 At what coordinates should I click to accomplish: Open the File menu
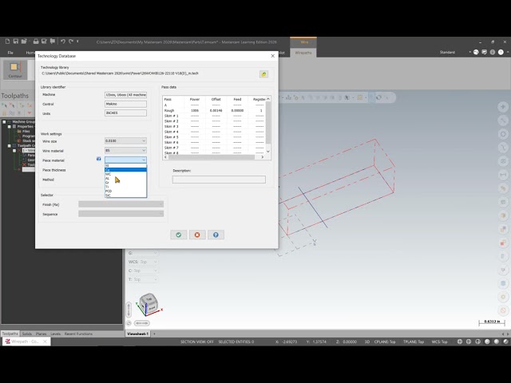(10, 53)
